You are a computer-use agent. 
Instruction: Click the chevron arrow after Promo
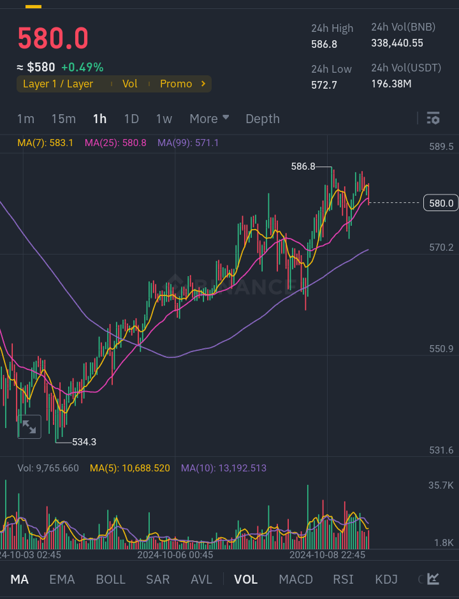(x=203, y=84)
